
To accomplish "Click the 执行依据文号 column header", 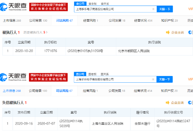I will tap(173, 112).
